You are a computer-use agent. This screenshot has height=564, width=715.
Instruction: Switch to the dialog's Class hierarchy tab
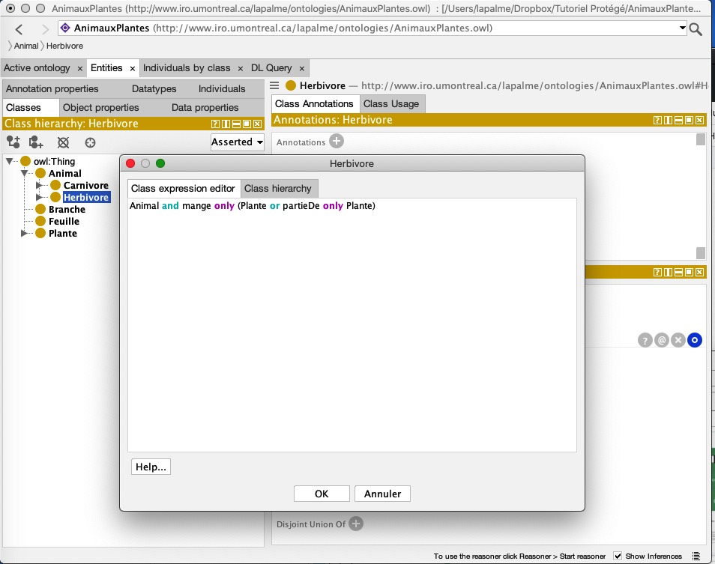pos(277,188)
